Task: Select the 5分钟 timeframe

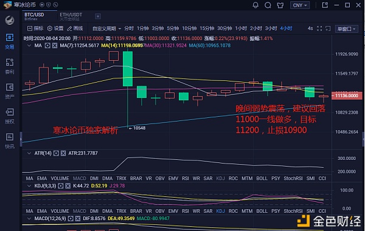Action: [x=173, y=29]
